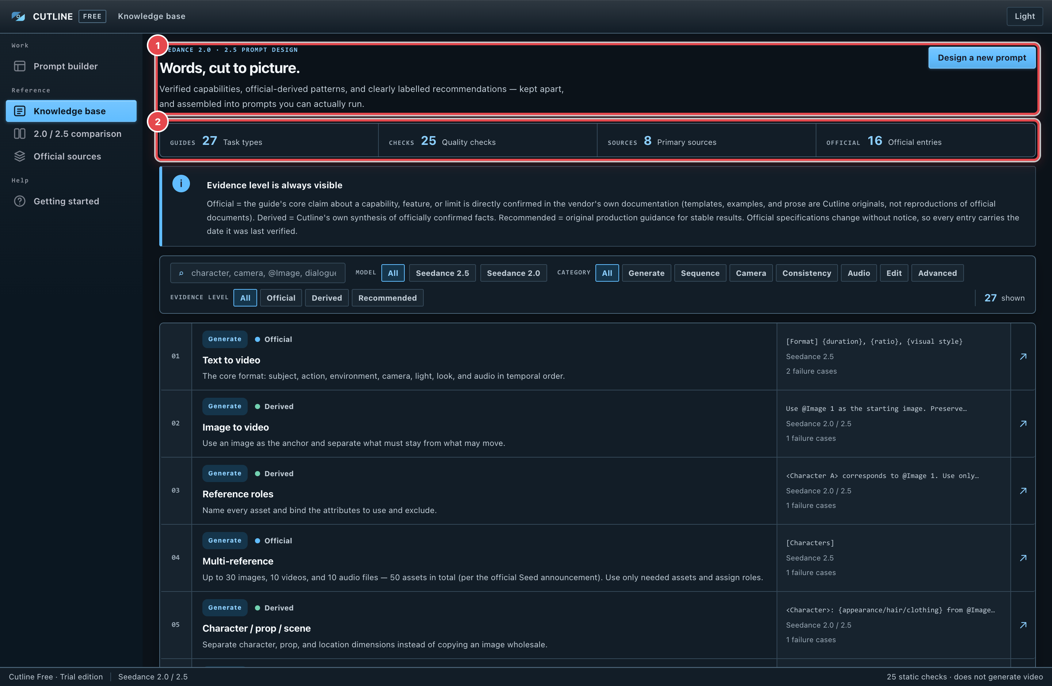Select the All category filter
This screenshot has height=686, width=1052.
[607, 273]
